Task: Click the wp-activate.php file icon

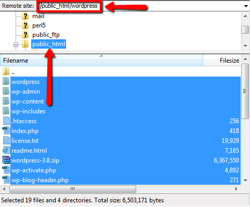Action: coord(6,170)
